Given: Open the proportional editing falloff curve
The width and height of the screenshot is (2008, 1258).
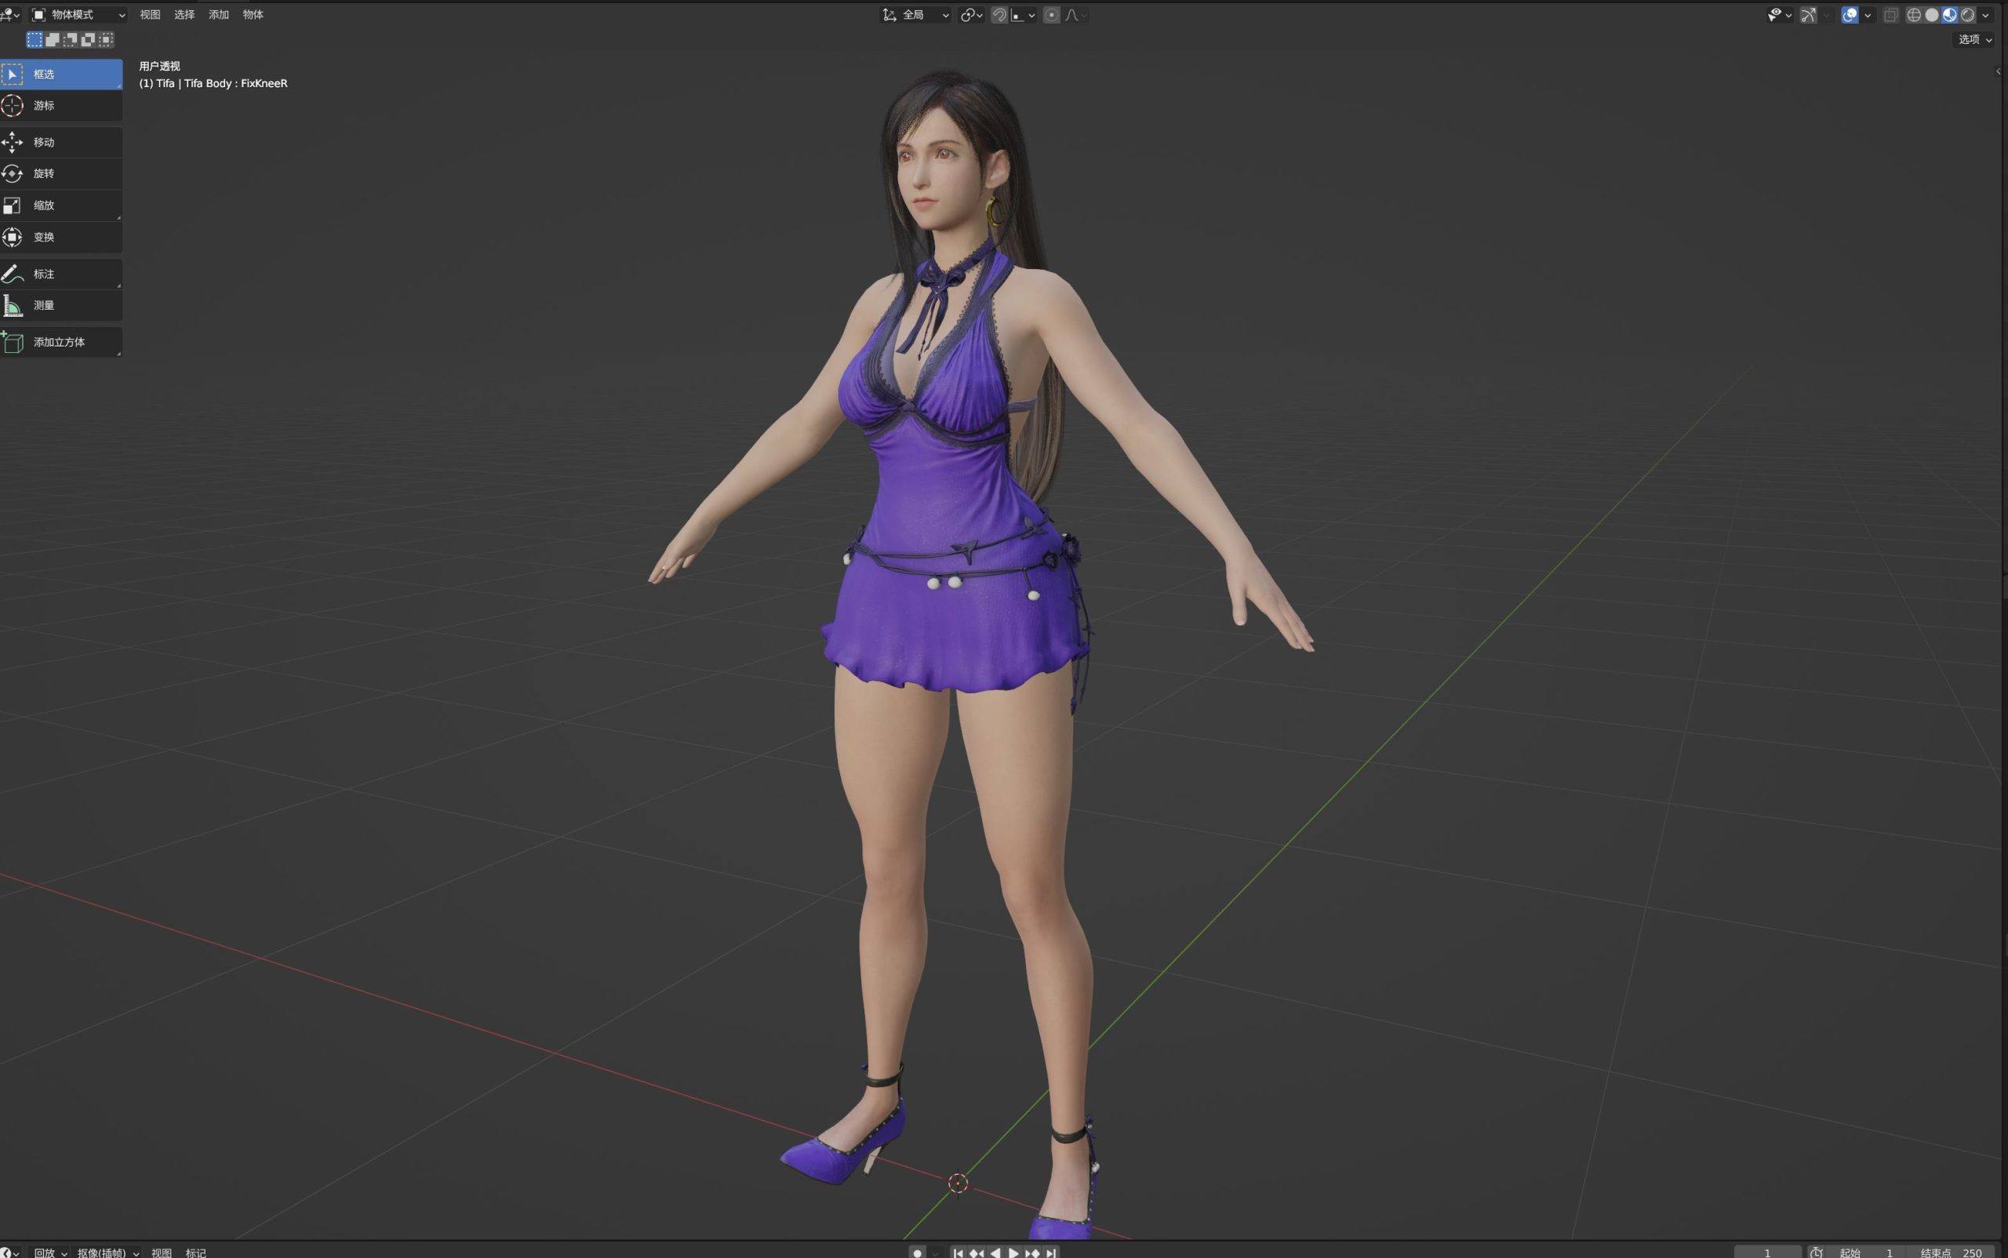Looking at the screenshot, I should pos(1075,15).
